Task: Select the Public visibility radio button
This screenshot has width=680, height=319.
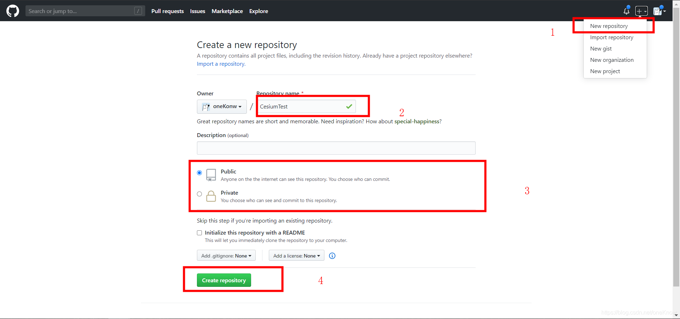Action: (x=199, y=173)
